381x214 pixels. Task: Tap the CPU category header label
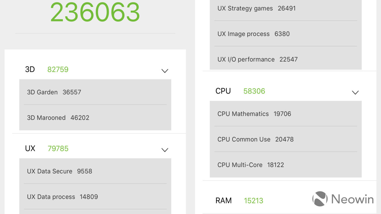pos(223,91)
